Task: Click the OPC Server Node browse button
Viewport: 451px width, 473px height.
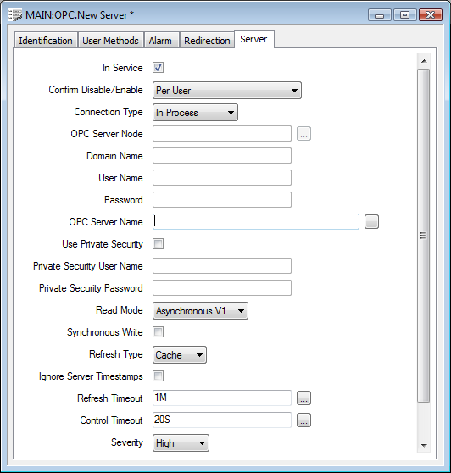Action: pos(303,134)
